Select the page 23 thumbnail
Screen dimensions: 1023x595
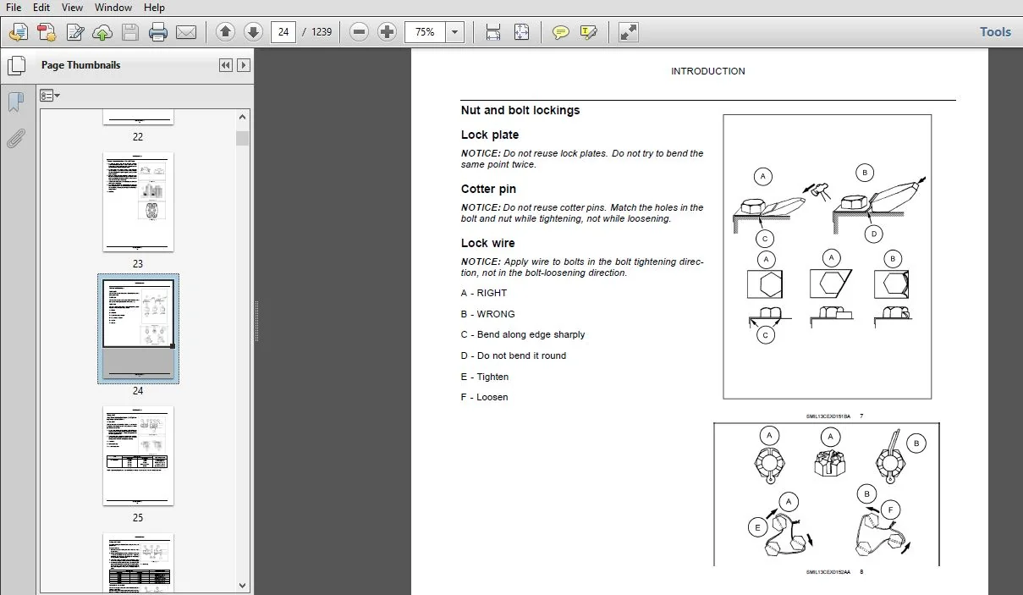tap(138, 201)
